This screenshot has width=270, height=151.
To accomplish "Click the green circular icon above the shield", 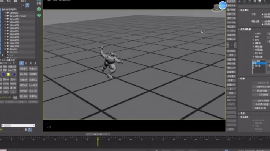I will click(39, 9).
